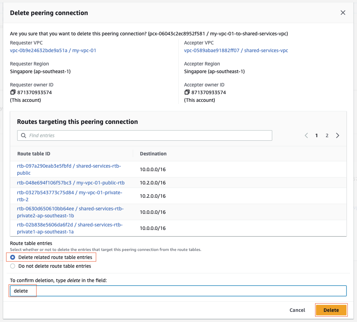Image resolution: width=357 pixels, height=322 pixels.
Task: Go to next page of route entries
Action: tap(337, 135)
